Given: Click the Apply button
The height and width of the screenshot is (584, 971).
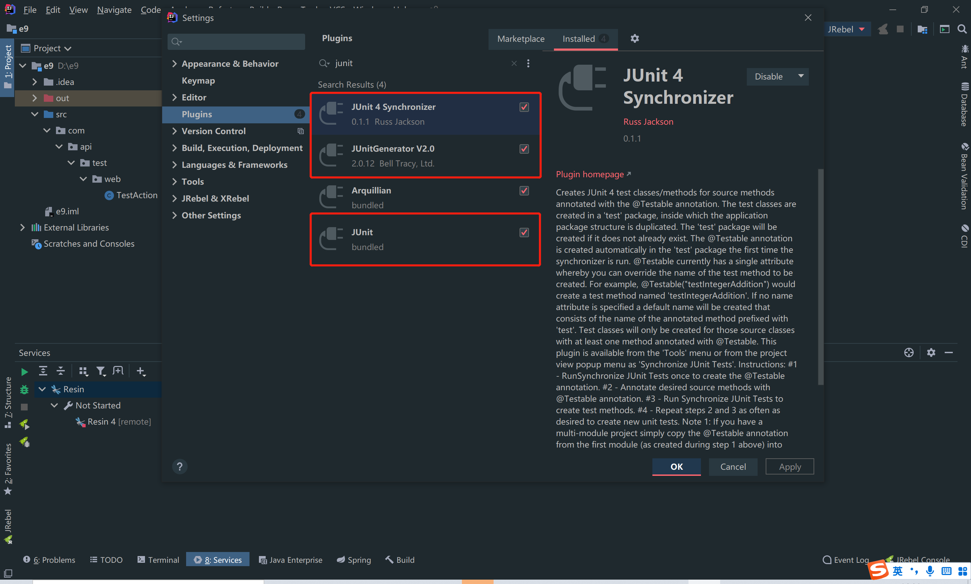Looking at the screenshot, I should click(790, 466).
